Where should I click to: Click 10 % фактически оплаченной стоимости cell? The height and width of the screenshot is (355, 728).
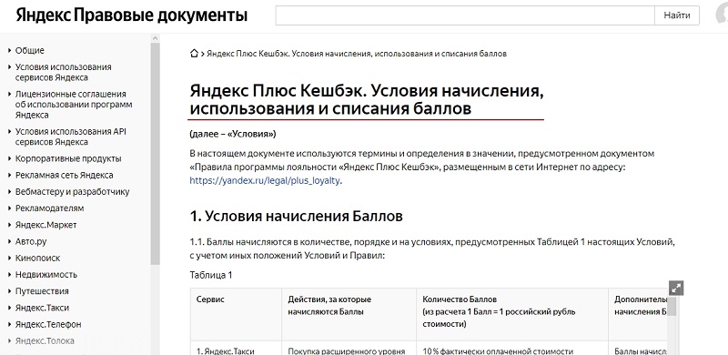[512, 348]
